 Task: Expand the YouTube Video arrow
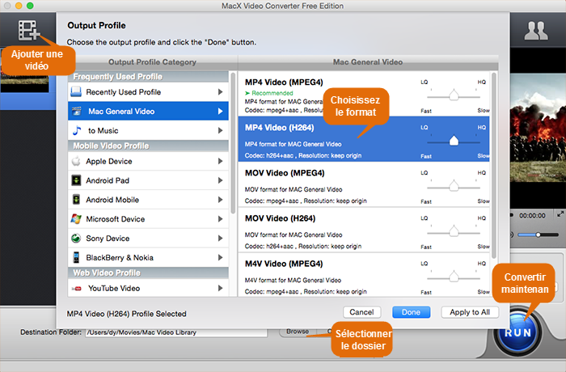point(220,288)
